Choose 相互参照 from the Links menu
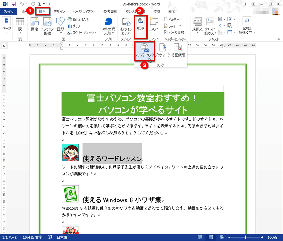This screenshot has height=241, width=283. point(178,50)
